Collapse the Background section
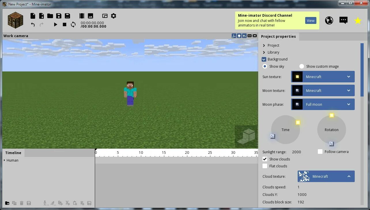The image size is (370, 210). pyautogui.click(x=264, y=59)
